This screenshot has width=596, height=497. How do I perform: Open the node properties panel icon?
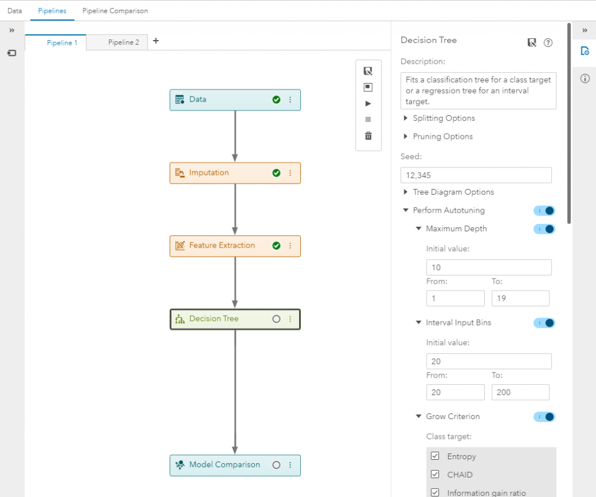tap(585, 51)
